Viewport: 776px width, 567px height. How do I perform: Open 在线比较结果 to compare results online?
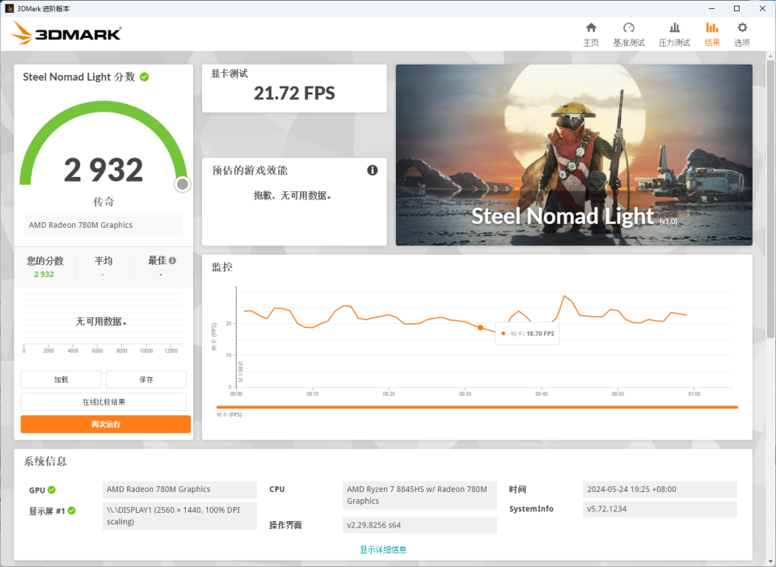point(104,401)
